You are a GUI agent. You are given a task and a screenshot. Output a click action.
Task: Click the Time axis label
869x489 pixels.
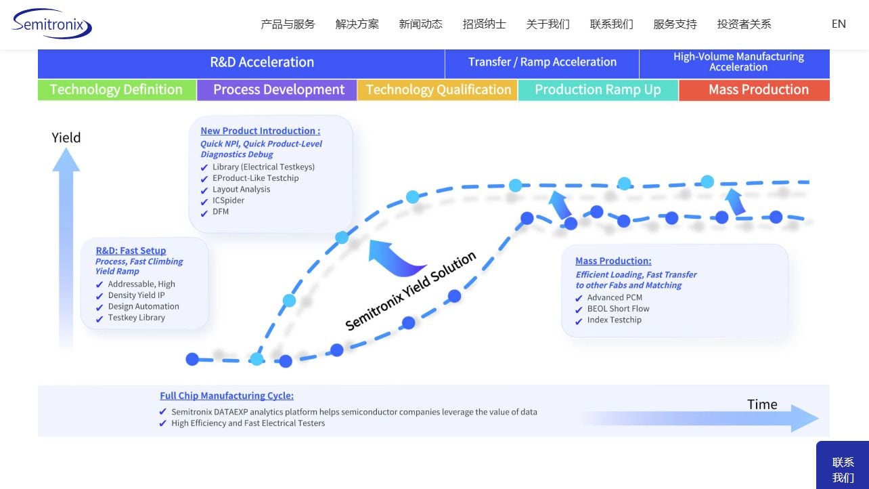pyautogui.click(x=762, y=404)
